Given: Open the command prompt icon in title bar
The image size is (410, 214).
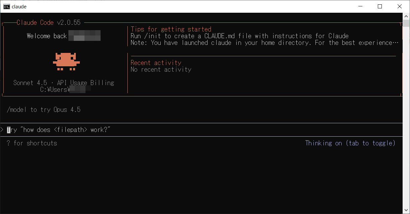Looking at the screenshot, I should pos(6,6).
